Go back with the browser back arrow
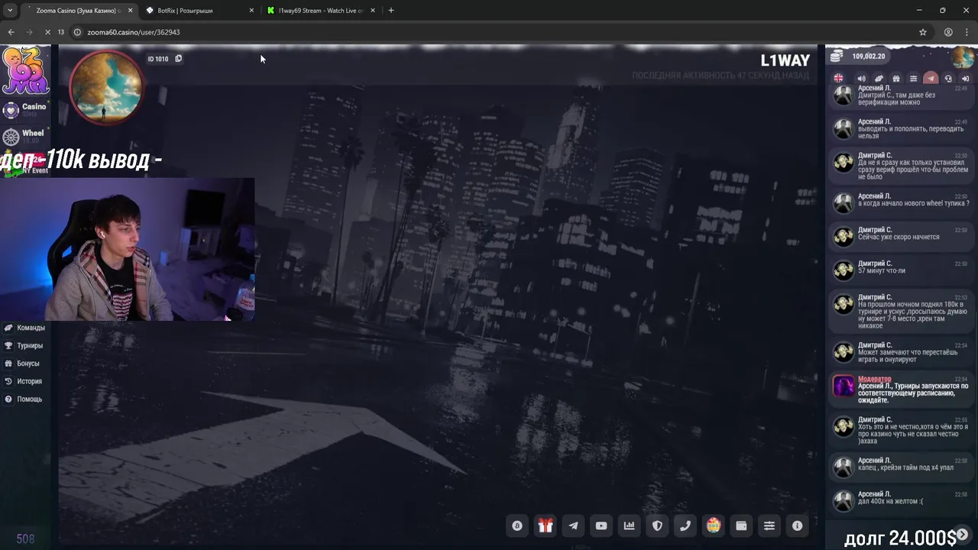This screenshot has height=550, width=978. coord(11,32)
